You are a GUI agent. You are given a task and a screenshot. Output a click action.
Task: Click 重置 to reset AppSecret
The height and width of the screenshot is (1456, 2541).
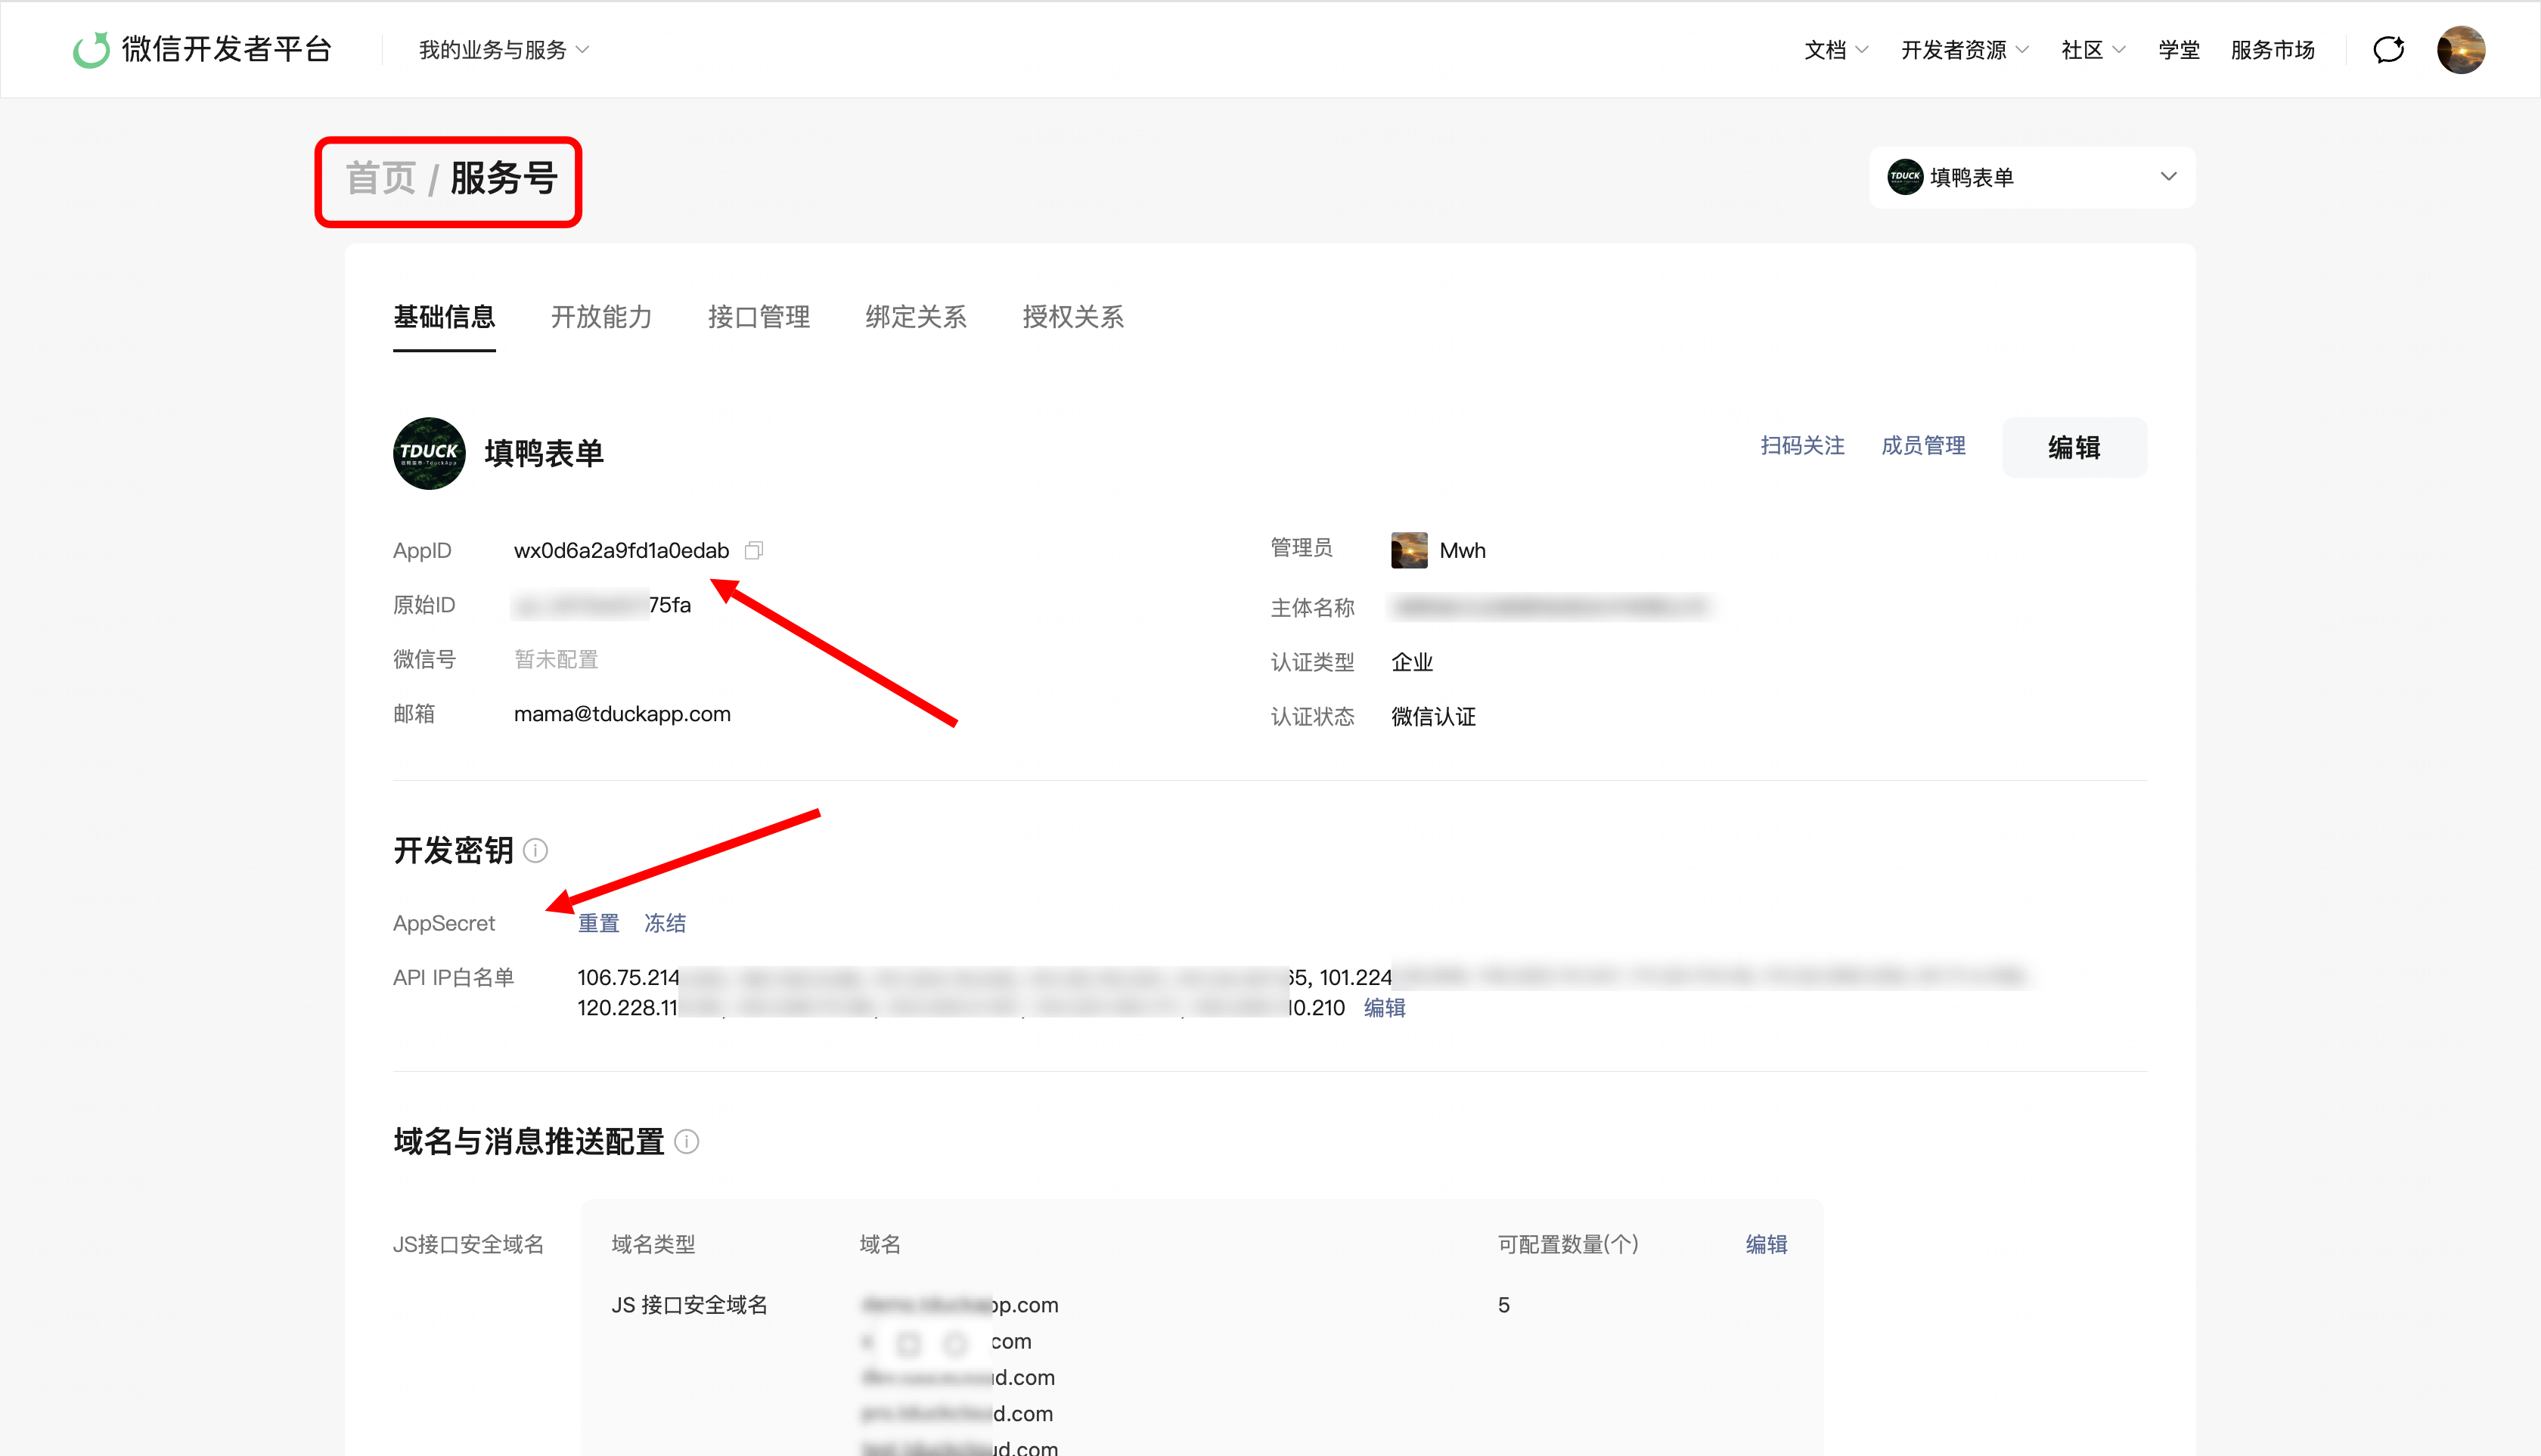(598, 924)
